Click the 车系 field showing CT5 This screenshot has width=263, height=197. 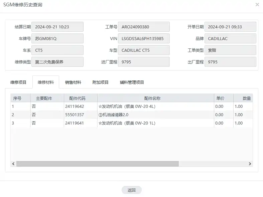click(57, 50)
